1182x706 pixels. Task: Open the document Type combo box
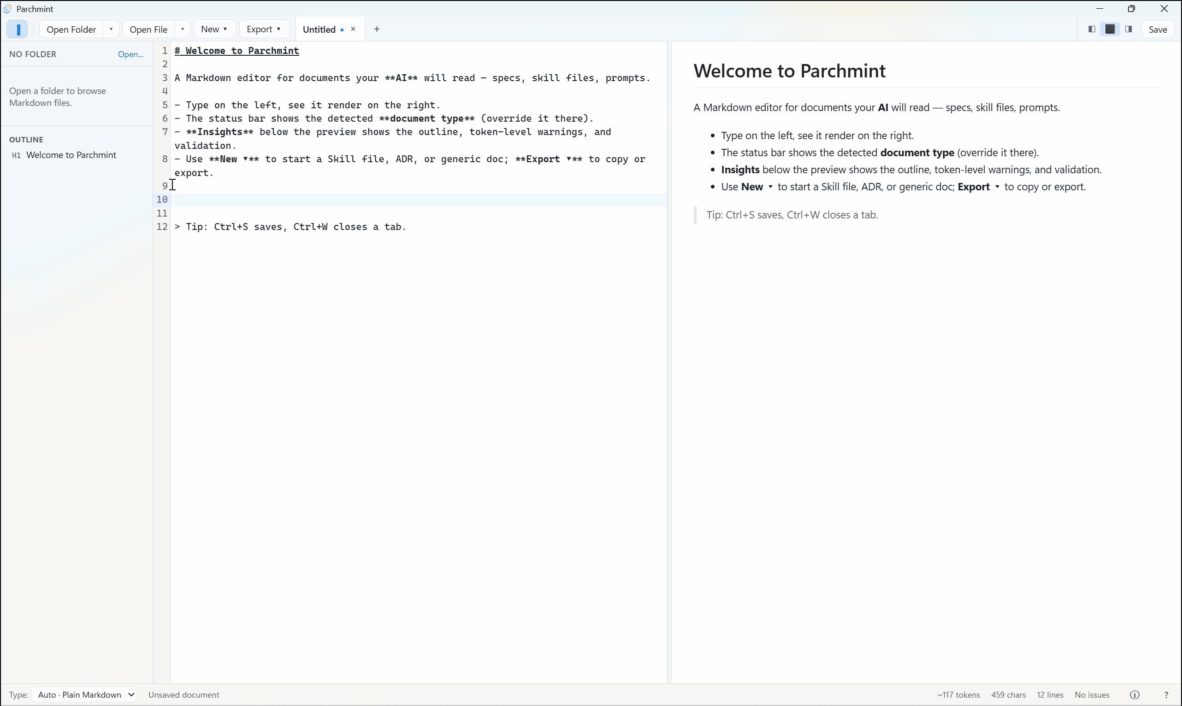[85, 695]
